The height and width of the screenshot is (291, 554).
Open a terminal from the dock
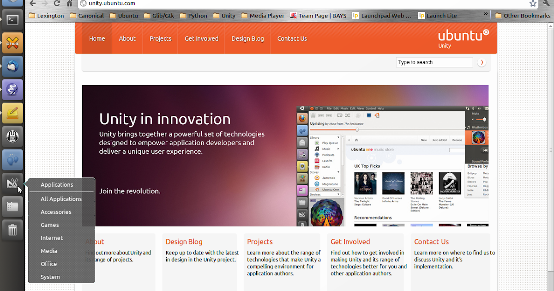point(12,19)
